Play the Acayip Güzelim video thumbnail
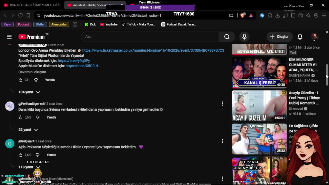The width and height of the screenshot is (329, 185). tap(259, 106)
